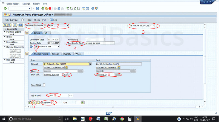Click the green Enter checkmark icon
The image size is (219, 122).
5,9
